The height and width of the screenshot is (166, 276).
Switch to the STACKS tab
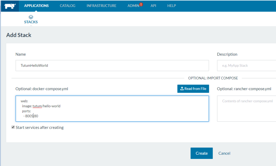coord(31,22)
